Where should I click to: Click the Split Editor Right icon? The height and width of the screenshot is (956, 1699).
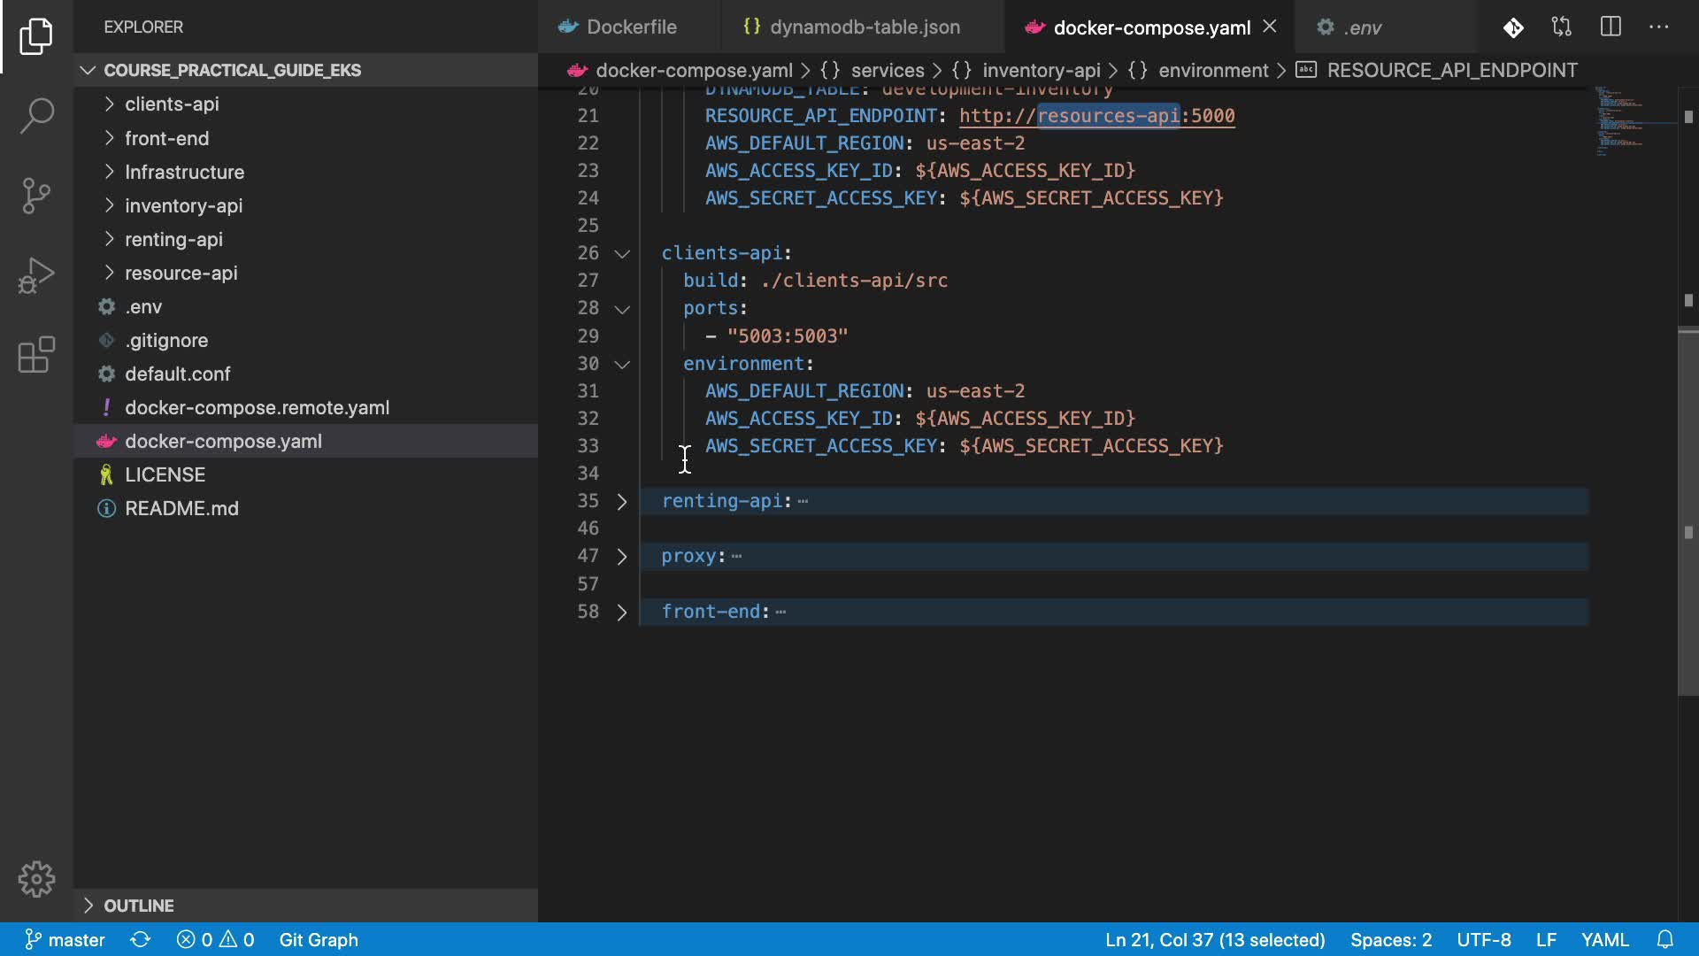1611,27
